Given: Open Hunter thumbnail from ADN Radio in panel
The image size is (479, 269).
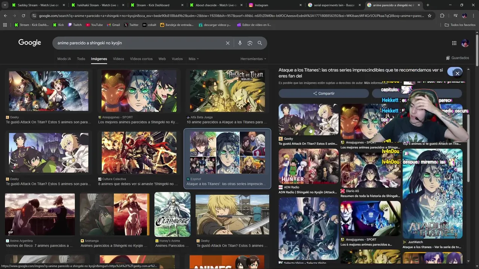Looking at the screenshot, I should coord(308,166).
